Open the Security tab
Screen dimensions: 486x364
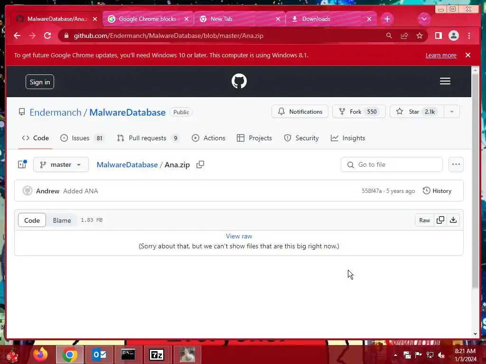point(301,138)
